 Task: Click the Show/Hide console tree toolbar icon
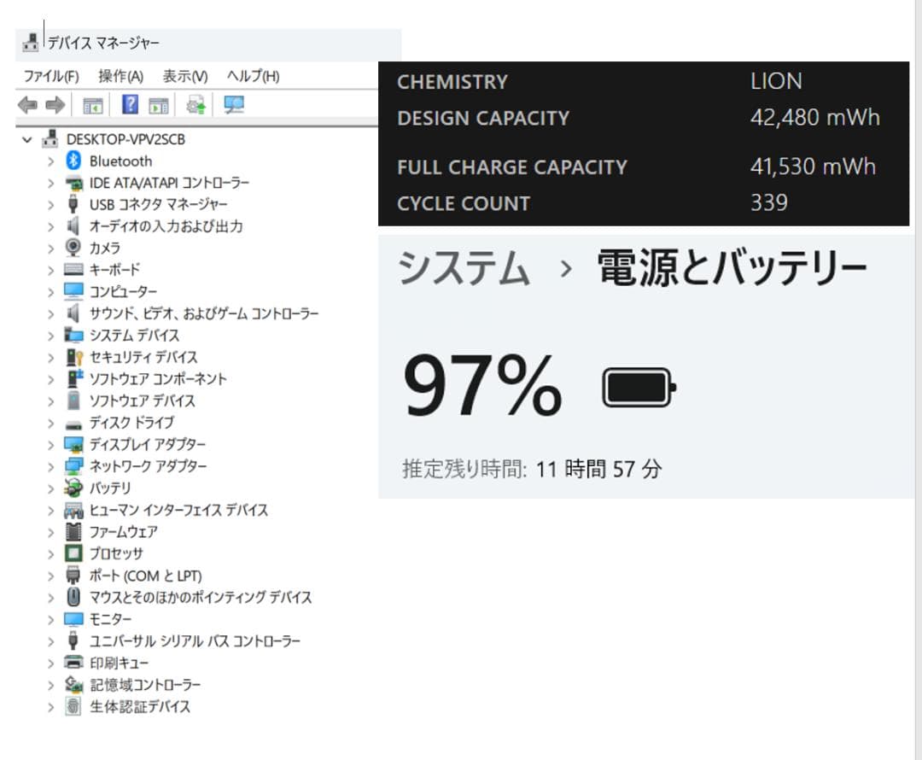tap(91, 104)
